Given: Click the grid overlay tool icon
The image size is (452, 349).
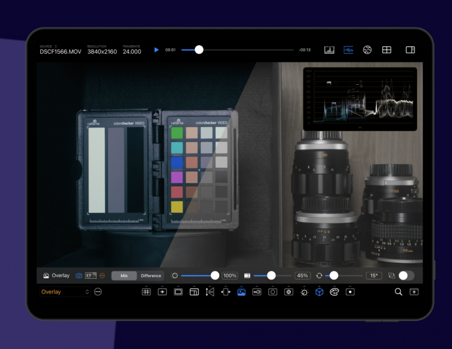Looking at the screenshot, I should tap(146, 292).
